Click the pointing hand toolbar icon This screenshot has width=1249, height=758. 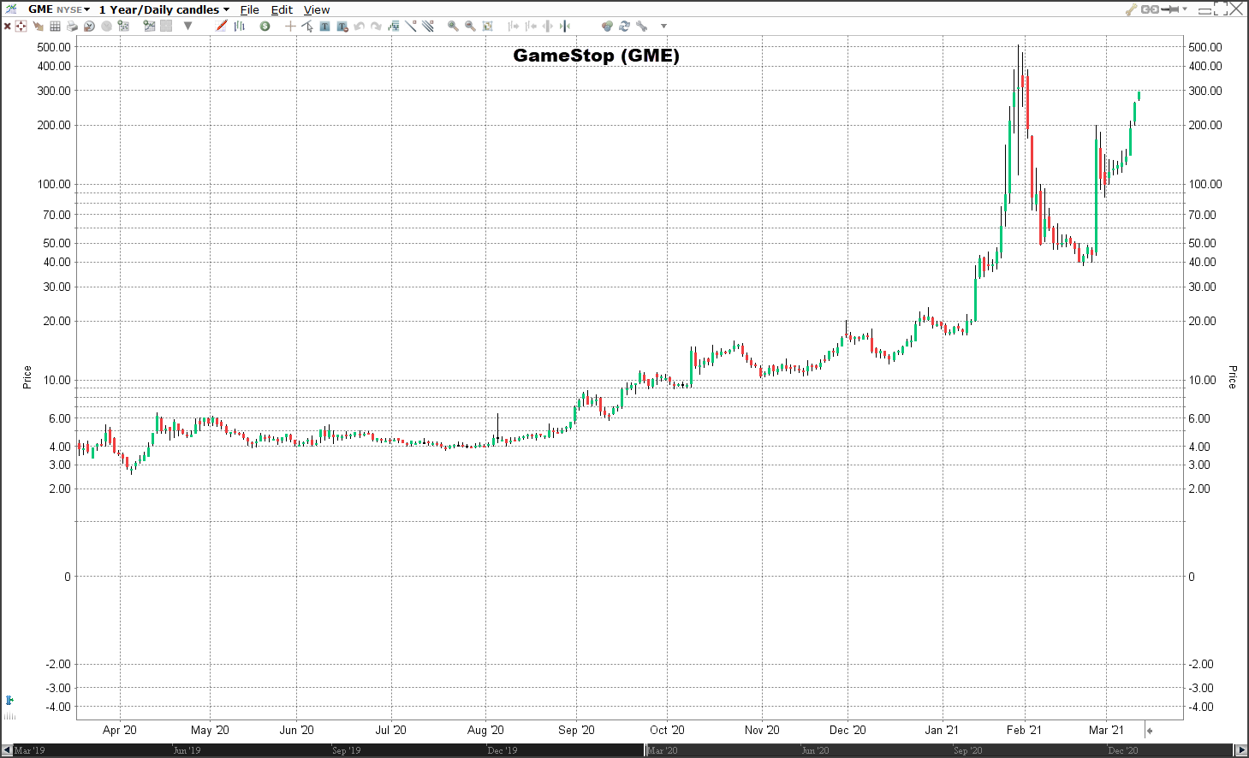(38, 27)
